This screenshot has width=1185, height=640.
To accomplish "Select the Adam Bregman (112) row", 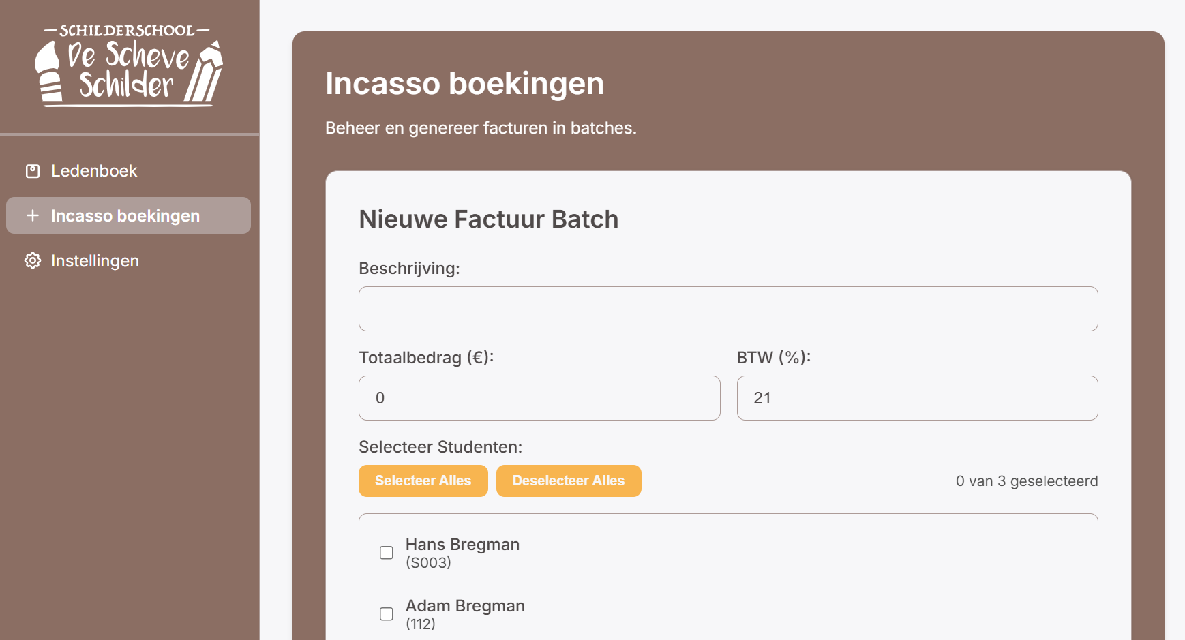I will click(x=465, y=613).
